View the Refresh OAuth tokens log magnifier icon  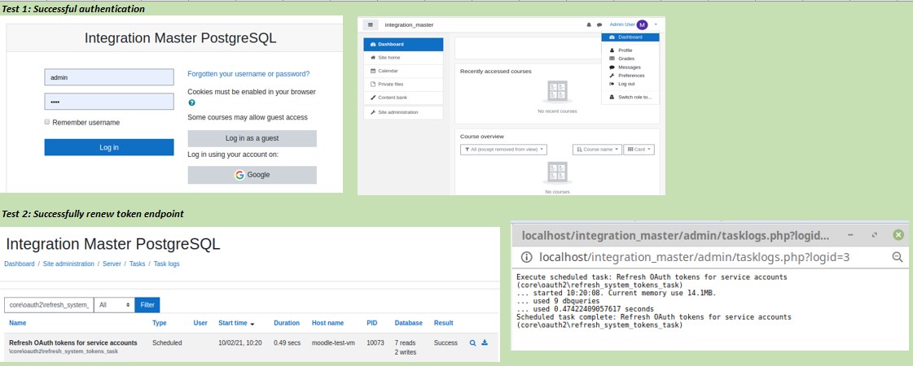[x=473, y=342]
